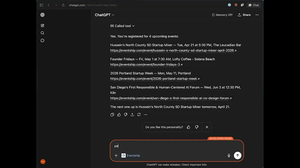Click the Memory Off indicator

coord(222,15)
